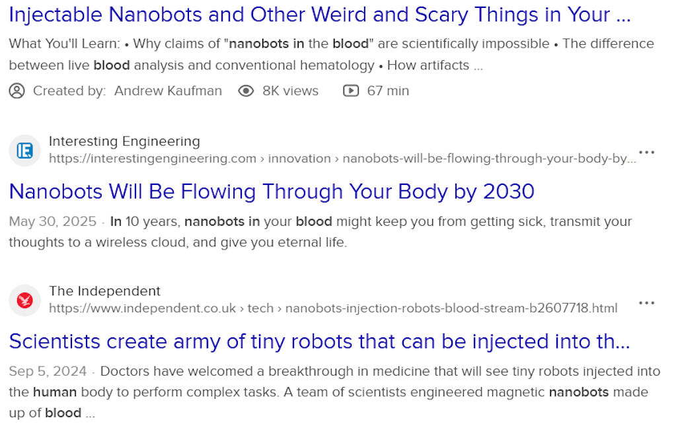This screenshot has height=443, width=674.
Task: Click the video icon beside 67 min
Action: point(351,91)
